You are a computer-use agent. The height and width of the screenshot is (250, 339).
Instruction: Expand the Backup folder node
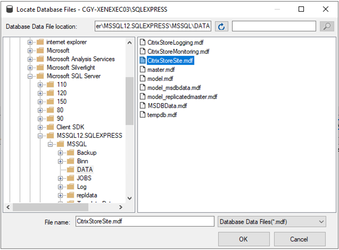pos(60,153)
